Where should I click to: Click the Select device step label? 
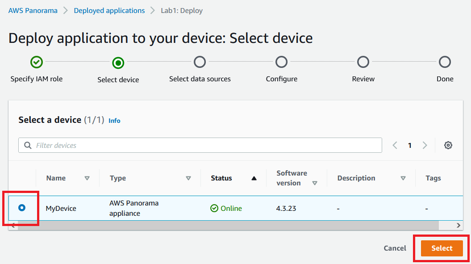coord(118,80)
